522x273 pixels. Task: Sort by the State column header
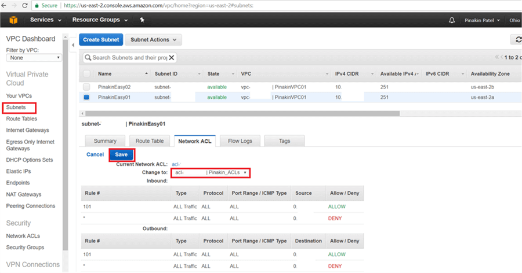[x=220, y=73]
